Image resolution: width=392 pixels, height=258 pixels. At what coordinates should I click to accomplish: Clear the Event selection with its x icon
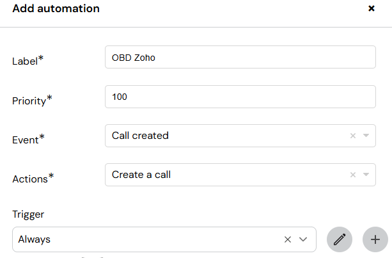pyautogui.click(x=353, y=136)
